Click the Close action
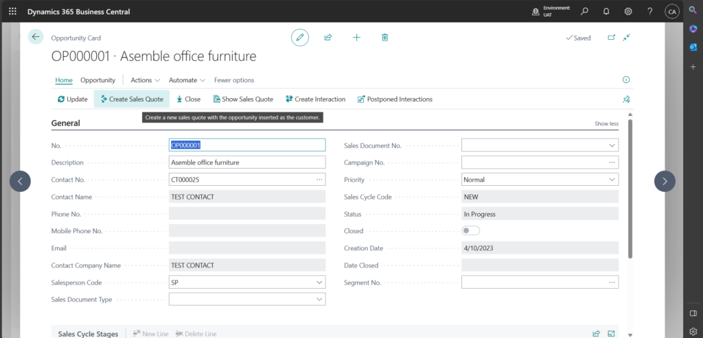 [x=188, y=99]
